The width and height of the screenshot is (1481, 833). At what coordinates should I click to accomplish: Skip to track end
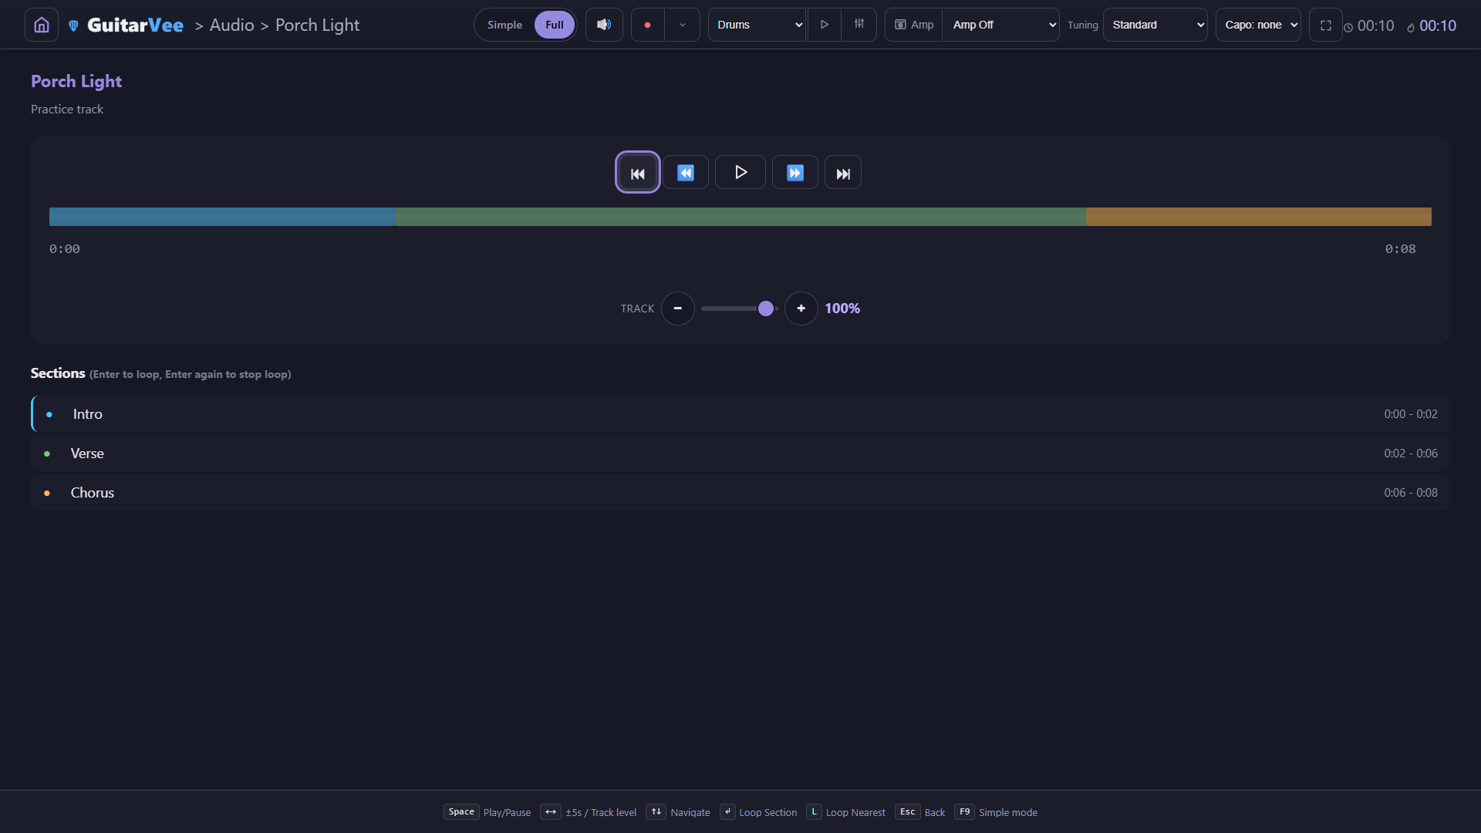coord(843,172)
